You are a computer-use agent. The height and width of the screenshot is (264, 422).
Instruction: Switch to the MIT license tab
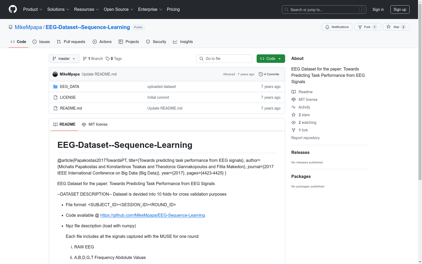(95, 124)
